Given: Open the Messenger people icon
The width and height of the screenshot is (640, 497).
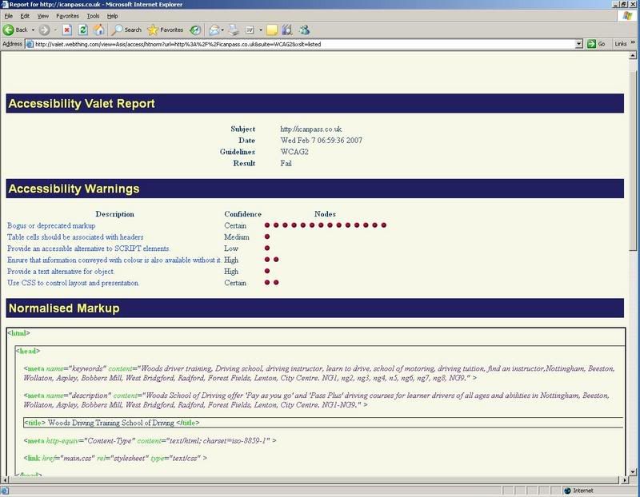Looking at the screenshot, I should tap(305, 30).
